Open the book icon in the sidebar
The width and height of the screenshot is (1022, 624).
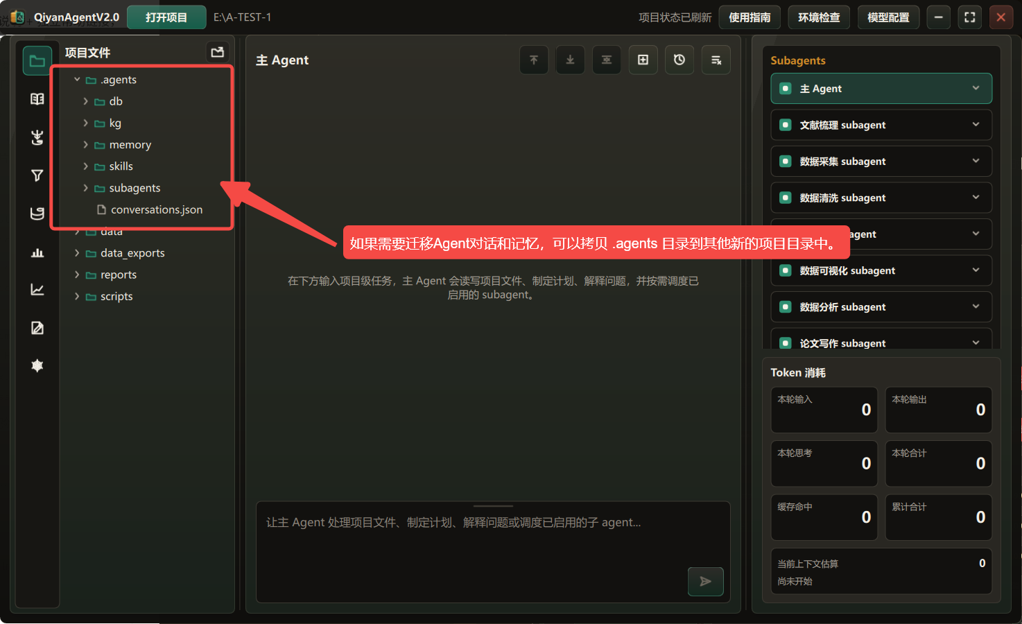point(37,99)
